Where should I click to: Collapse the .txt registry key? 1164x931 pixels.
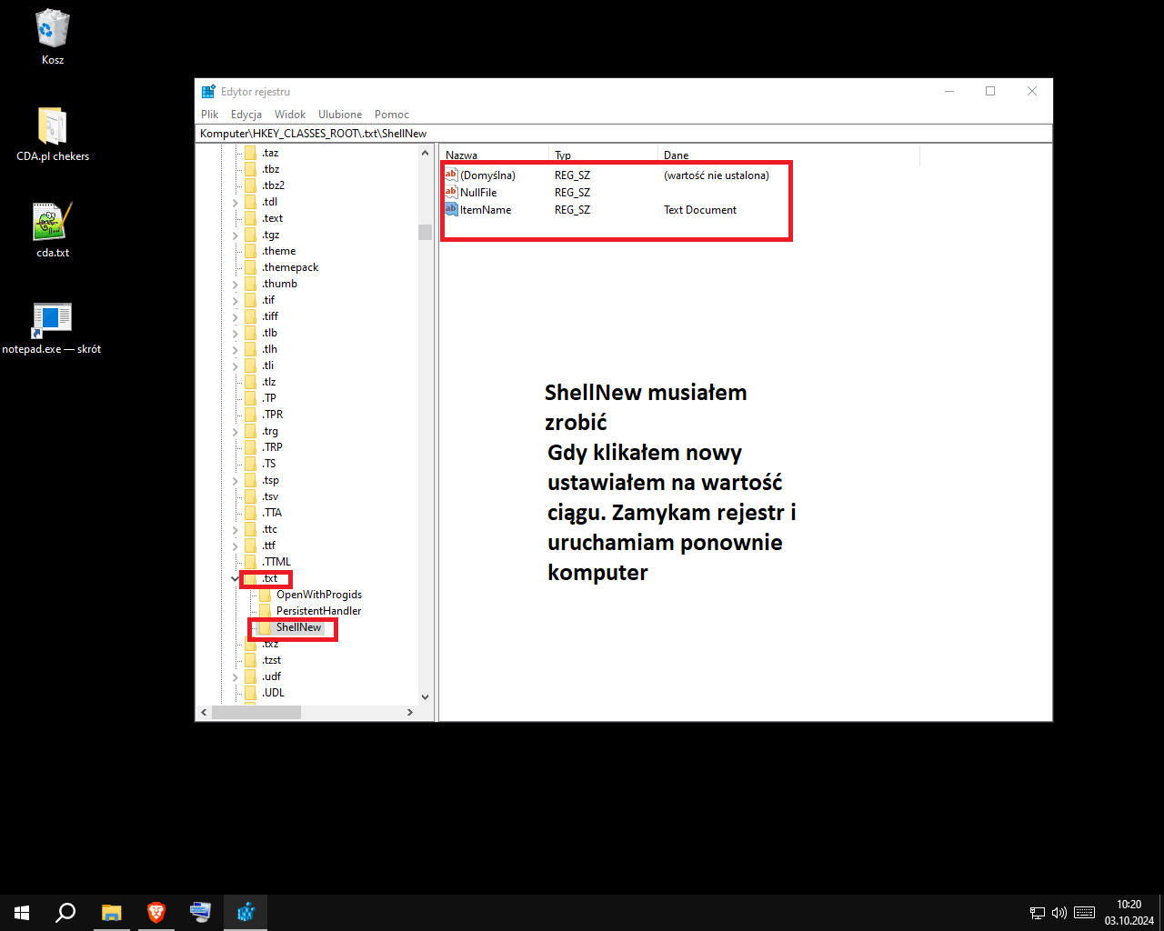pos(236,578)
